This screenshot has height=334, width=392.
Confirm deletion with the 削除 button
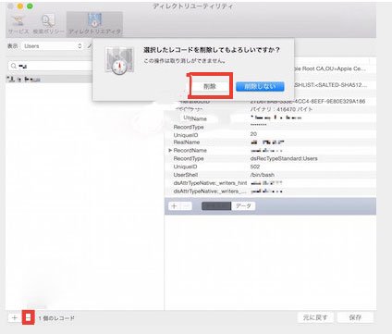pos(210,86)
